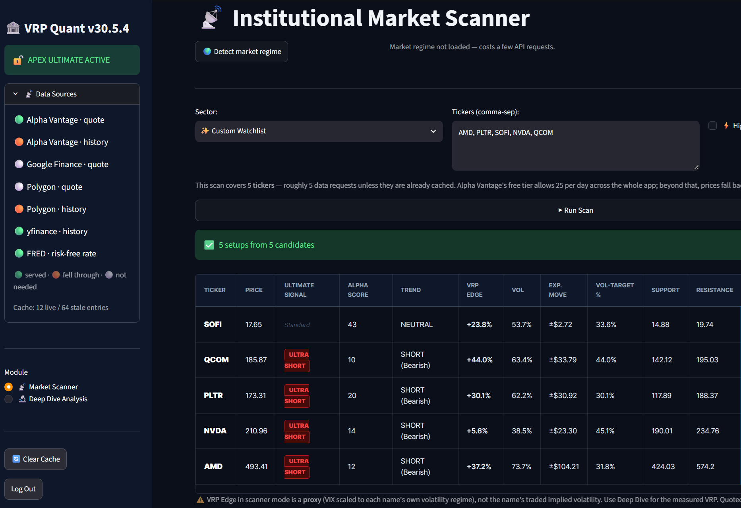
Task: Click into the Tickers comma-sep text field
Action: click(575, 146)
